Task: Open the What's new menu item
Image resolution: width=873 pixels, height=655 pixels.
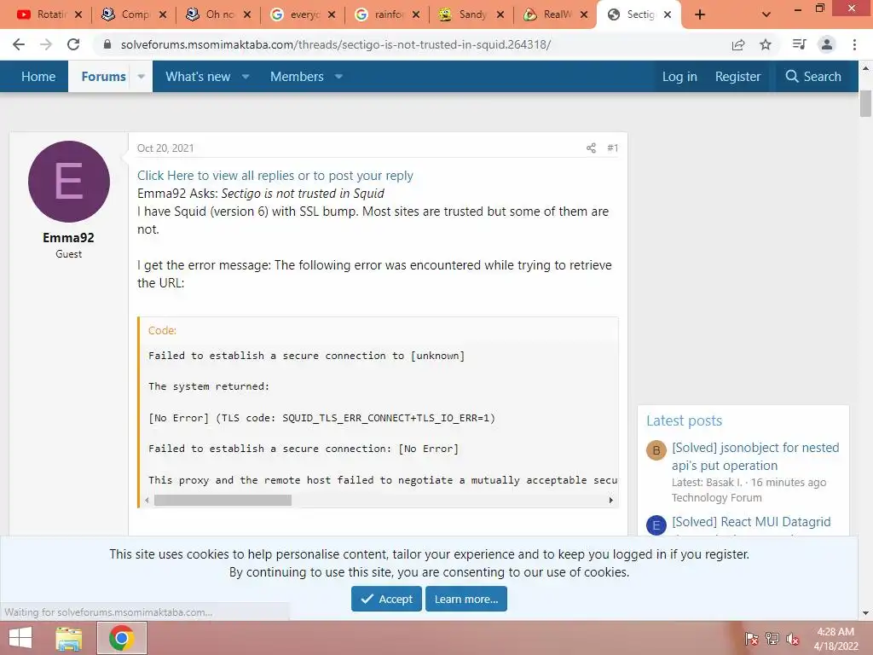Action: [x=198, y=76]
